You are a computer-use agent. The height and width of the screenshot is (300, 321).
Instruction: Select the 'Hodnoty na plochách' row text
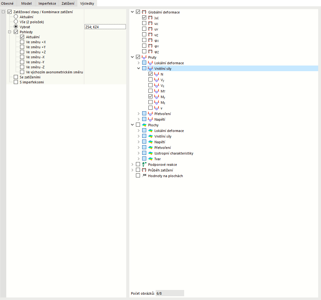coord(165,176)
